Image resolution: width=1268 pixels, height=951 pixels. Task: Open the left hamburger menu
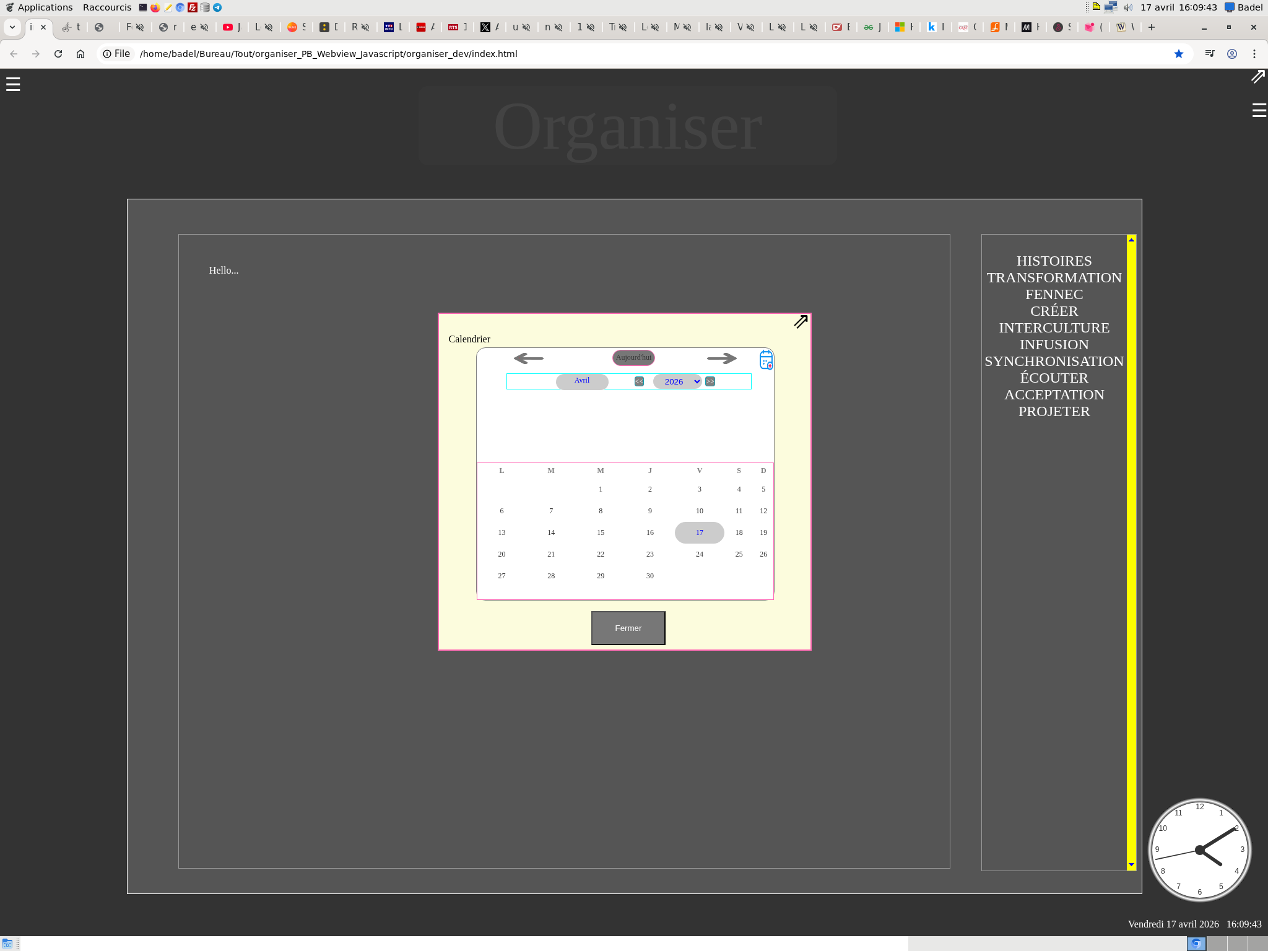coord(13,84)
